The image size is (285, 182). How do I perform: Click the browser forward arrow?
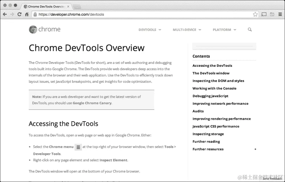point(12,14)
